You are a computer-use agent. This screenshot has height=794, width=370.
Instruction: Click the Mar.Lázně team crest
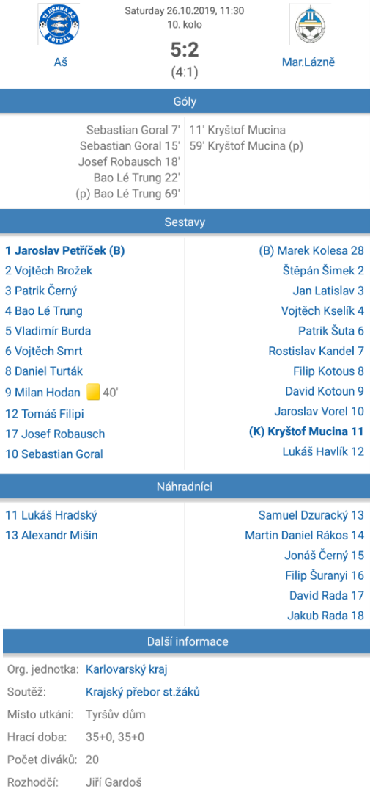(308, 24)
